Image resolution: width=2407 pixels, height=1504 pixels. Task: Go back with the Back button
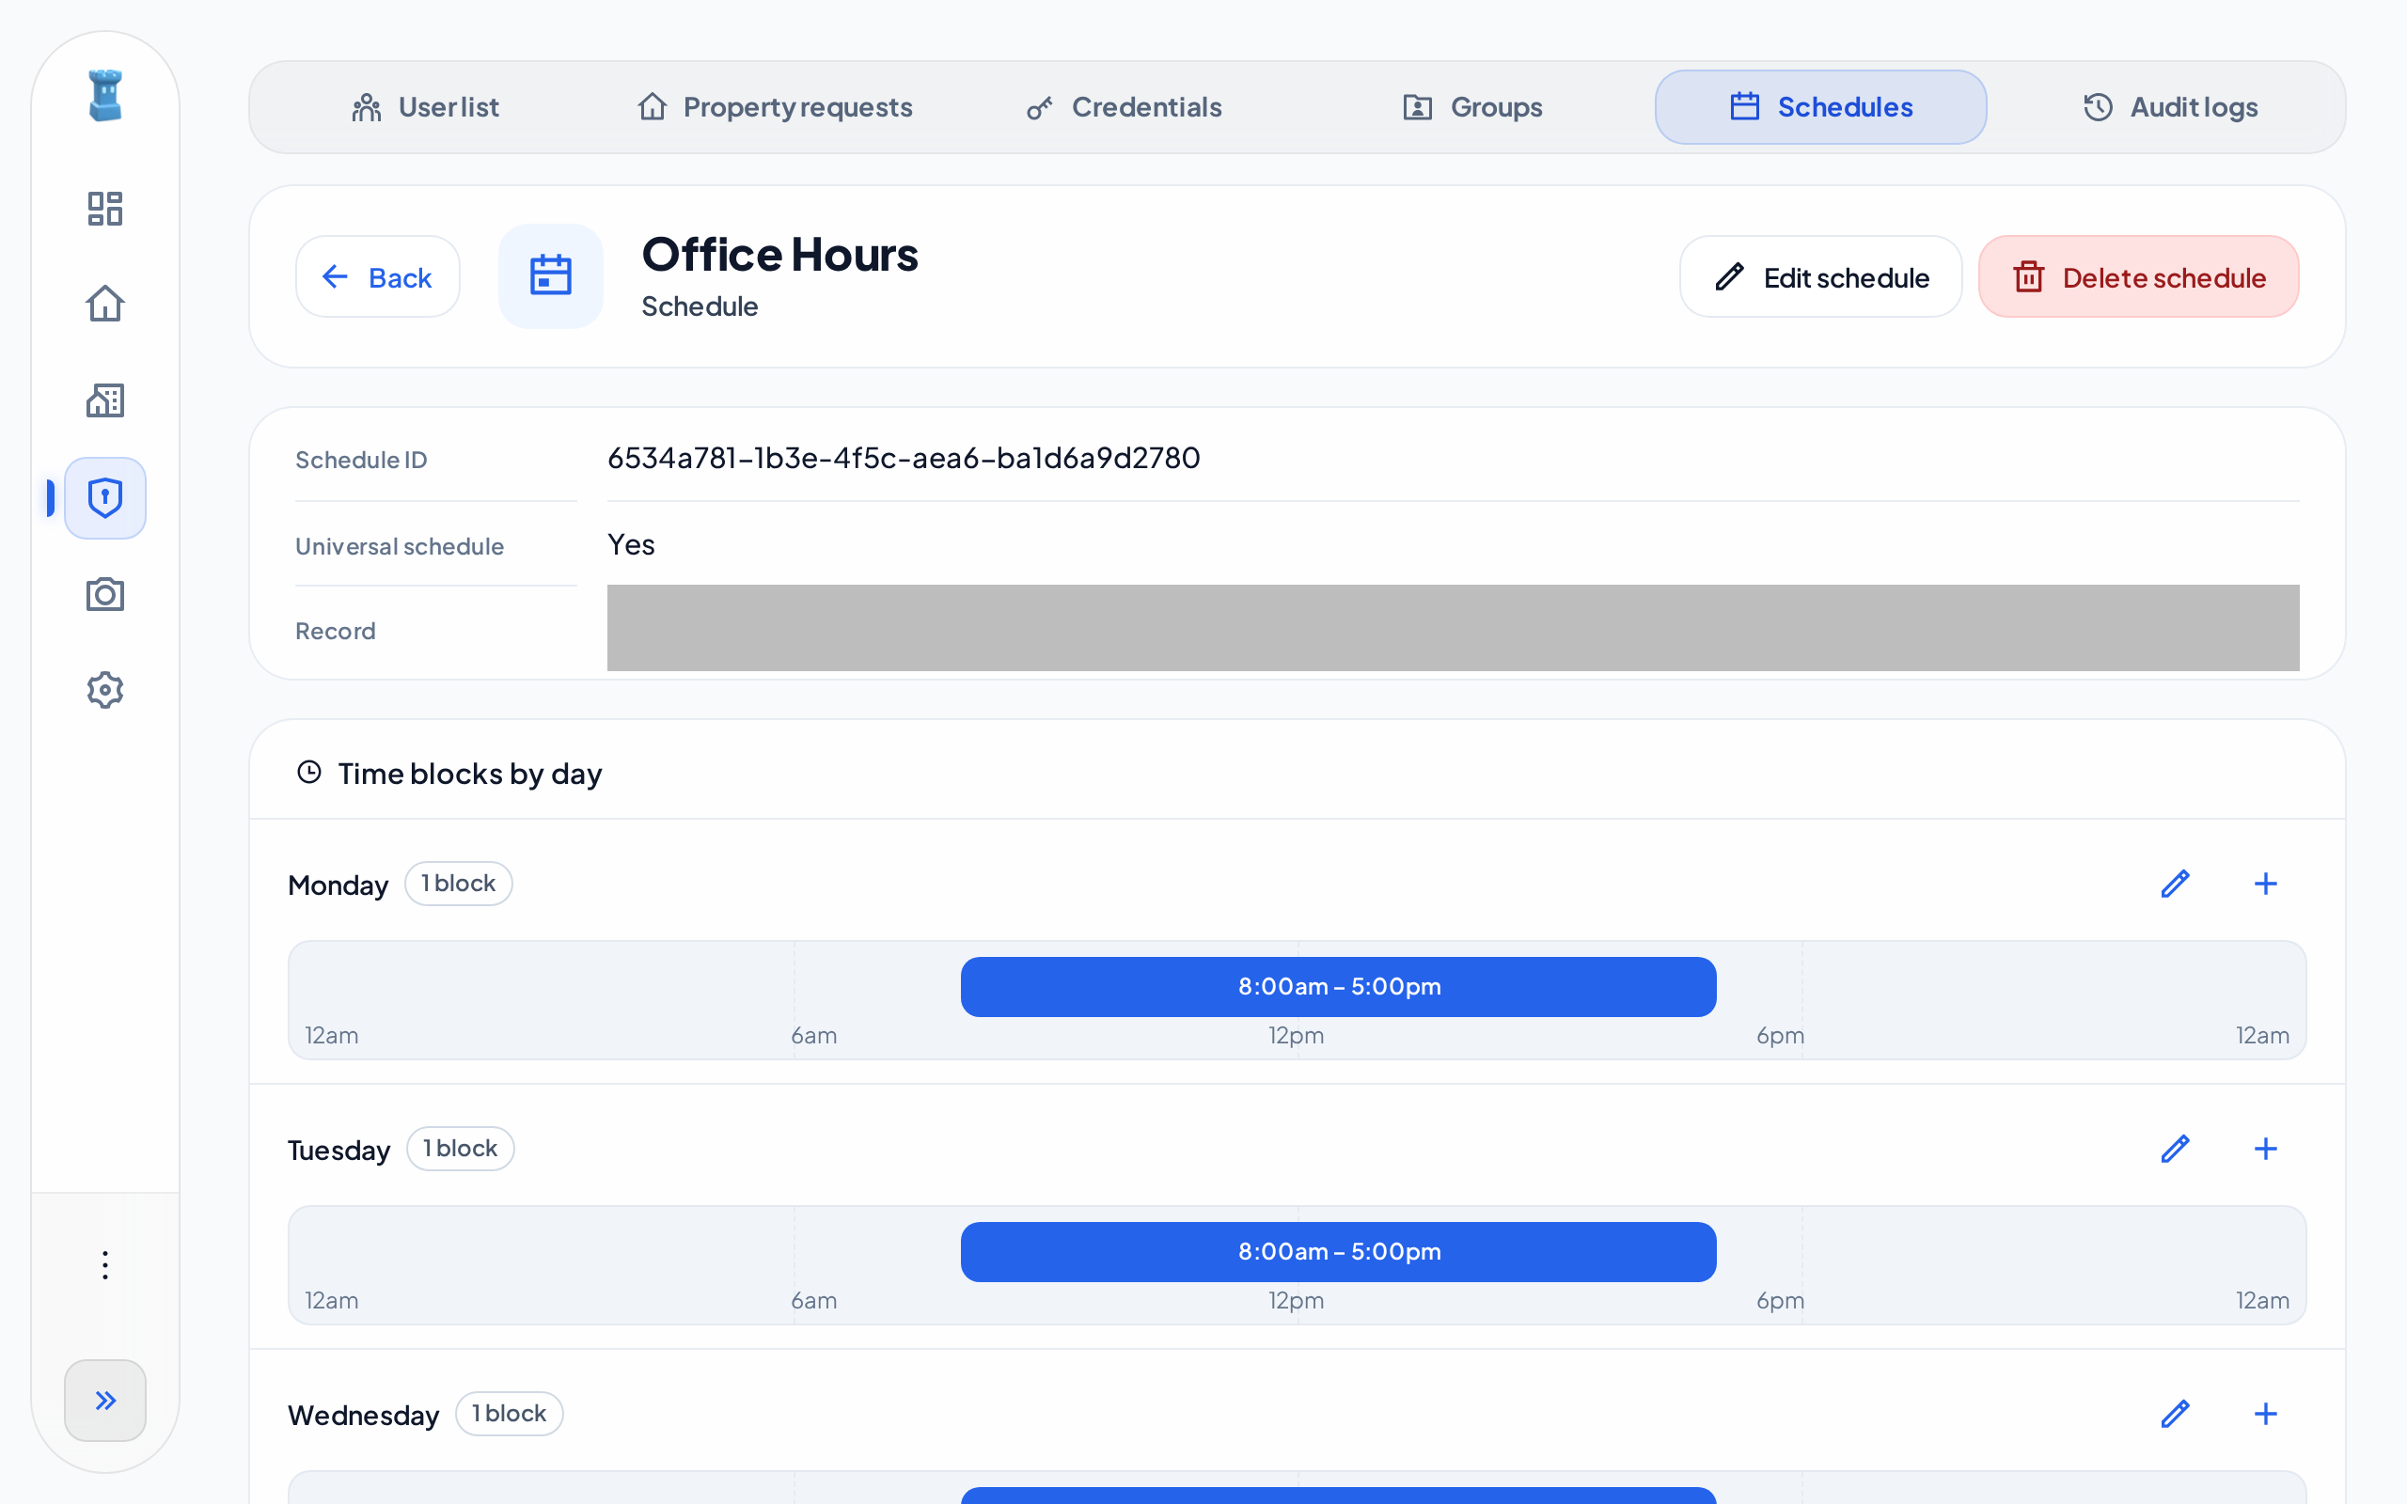[378, 276]
